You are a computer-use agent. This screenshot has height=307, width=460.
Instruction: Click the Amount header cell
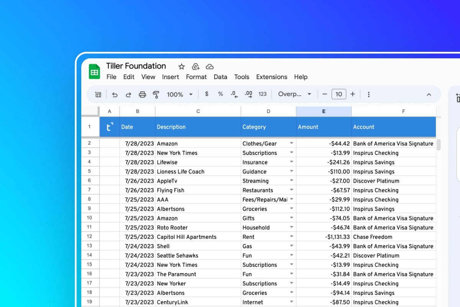[x=324, y=127]
